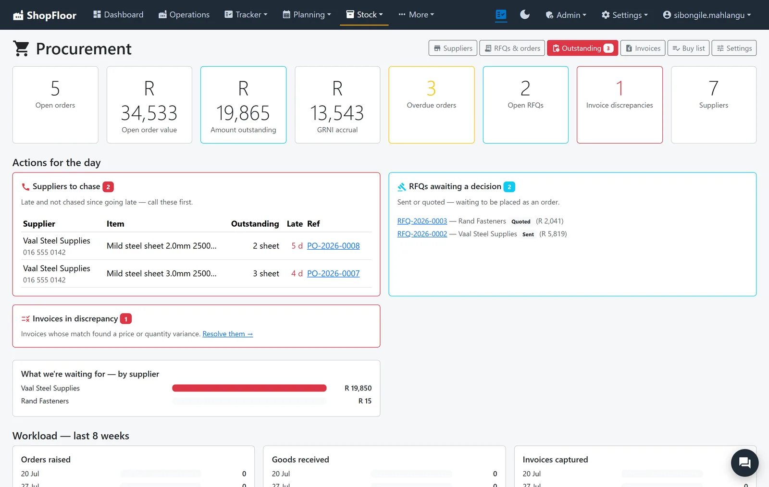Open the Buy list view
This screenshot has height=487, width=769.
point(688,48)
